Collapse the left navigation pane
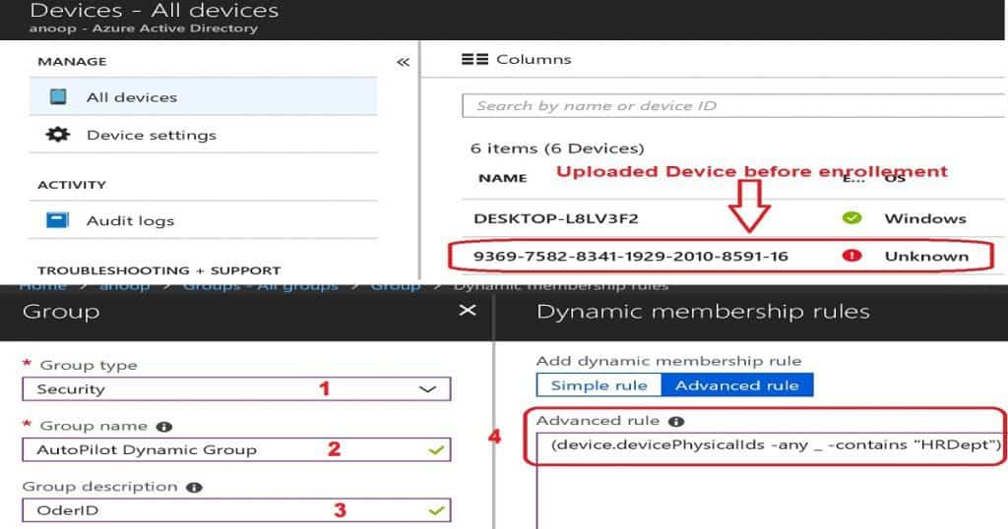Screen dimensions: 1008x529 pos(403,62)
